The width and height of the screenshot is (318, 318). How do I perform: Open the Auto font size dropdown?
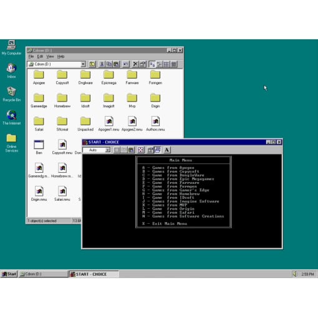[x=107, y=150]
